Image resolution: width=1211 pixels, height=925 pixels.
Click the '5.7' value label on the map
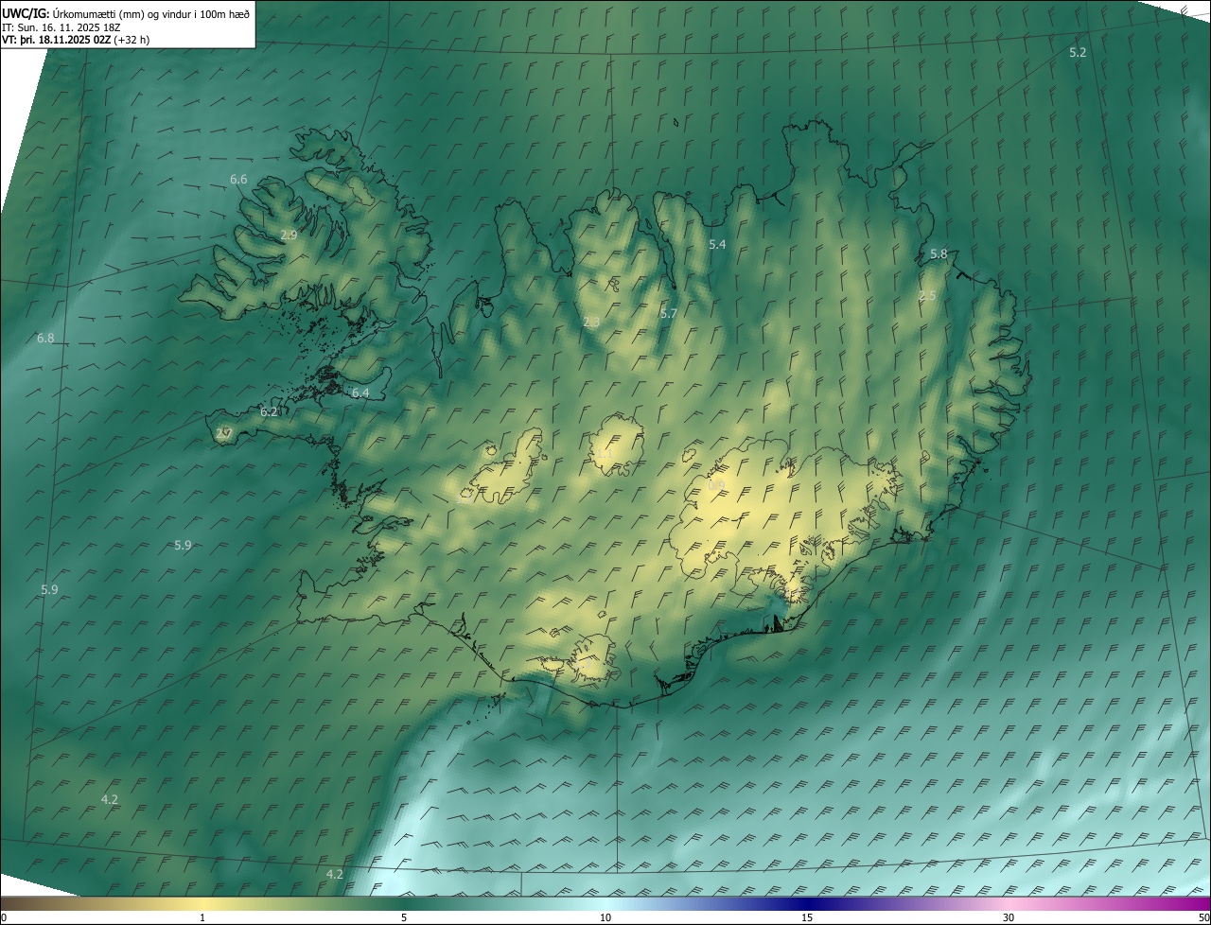pos(669,313)
